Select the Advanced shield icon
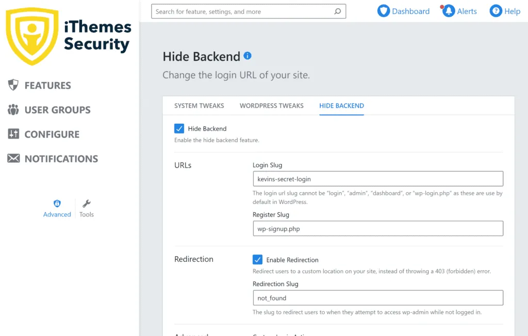528x336 pixels. pos(57,204)
